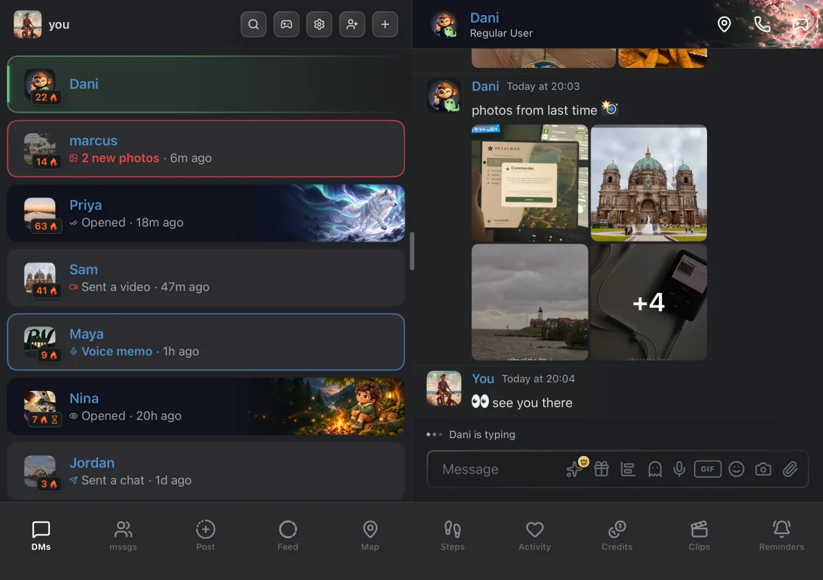Open Dani's location pin icon
This screenshot has width=823, height=580.
tap(724, 25)
